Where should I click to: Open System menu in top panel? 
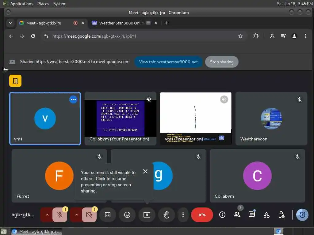coord(60,4)
